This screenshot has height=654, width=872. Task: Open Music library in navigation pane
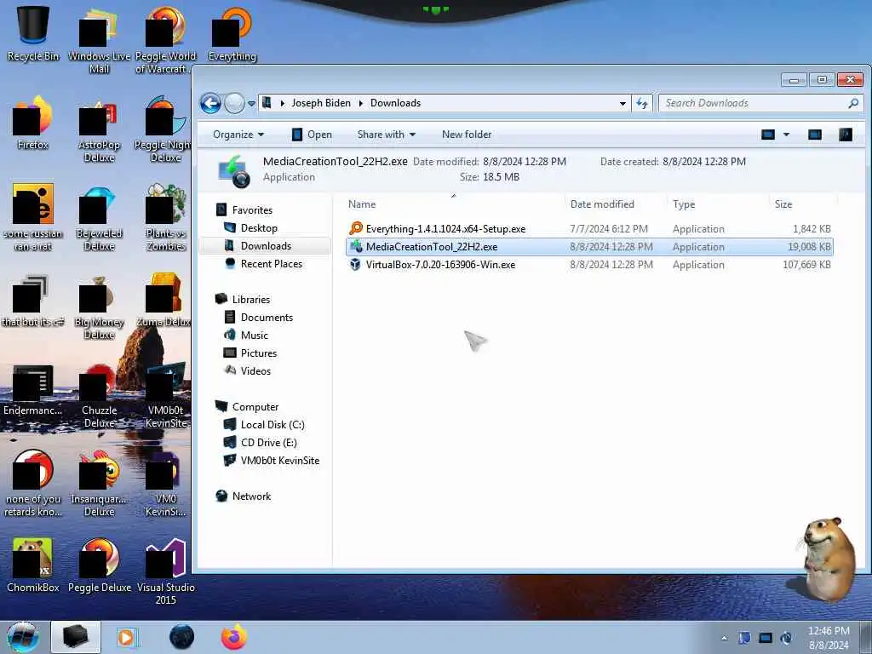[x=246, y=335]
